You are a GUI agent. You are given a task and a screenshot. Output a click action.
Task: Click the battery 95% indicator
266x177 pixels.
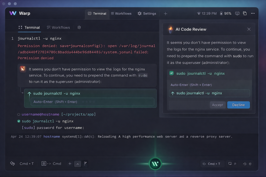(x=226, y=13)
